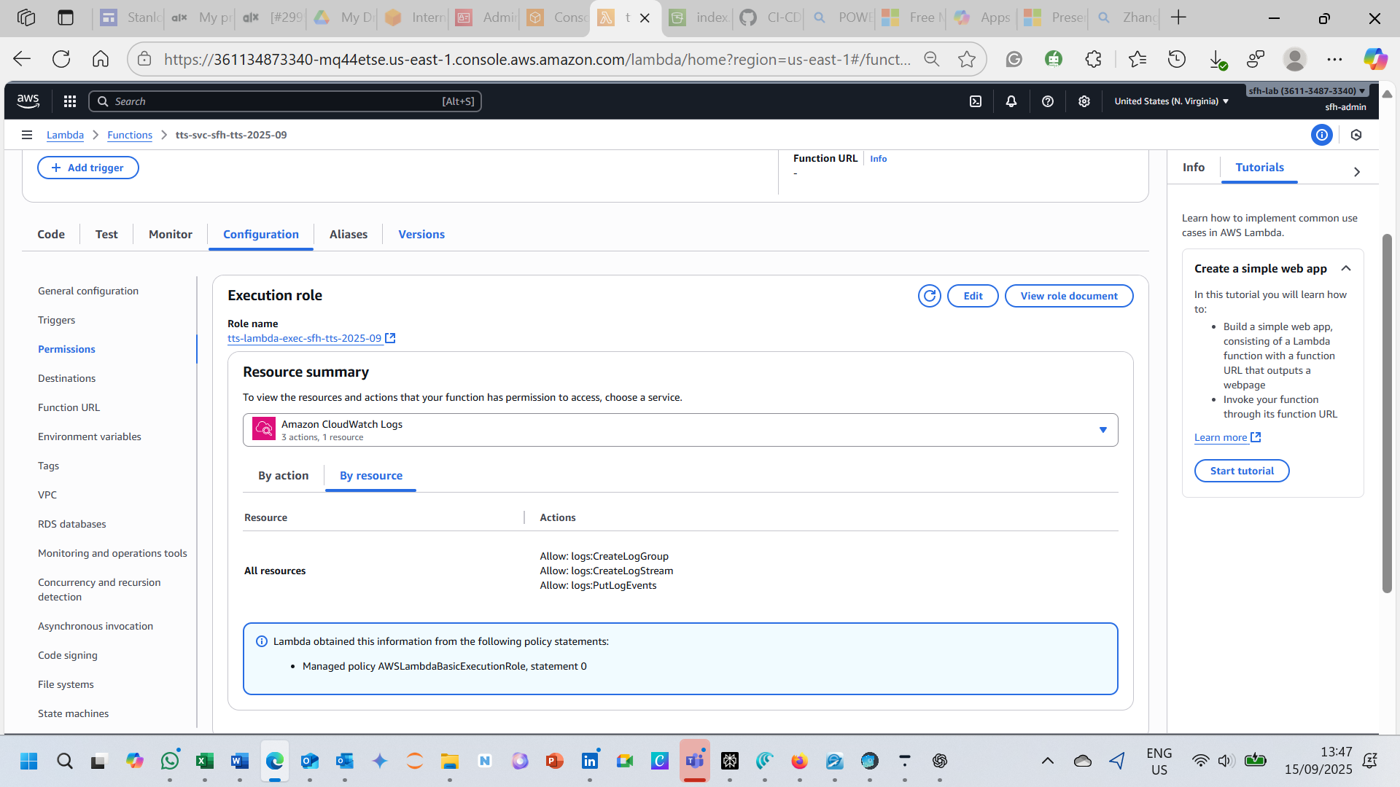Open browser history clock icon
The image size is (1400, 787).
[1177, 59]
